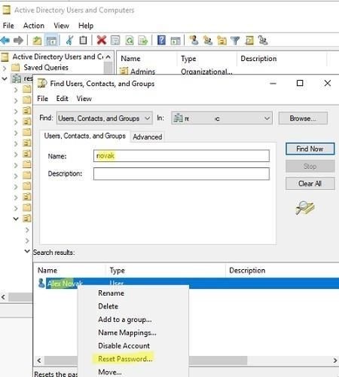Choose Reset Password from context menu
Viewport: 339px width, 377px height.
(x=125, y=359)
